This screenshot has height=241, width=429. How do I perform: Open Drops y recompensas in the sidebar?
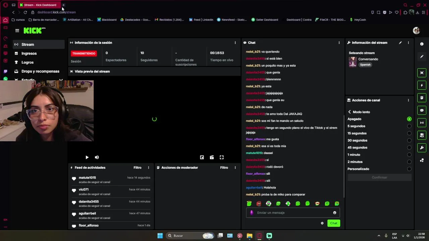[x=39, y=71]
